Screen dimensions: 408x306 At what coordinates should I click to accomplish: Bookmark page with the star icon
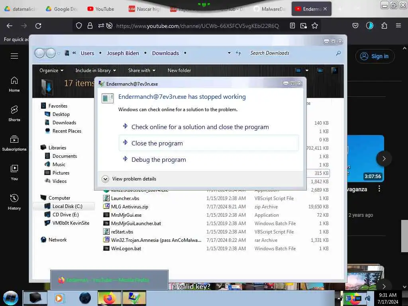click(315, 25)
